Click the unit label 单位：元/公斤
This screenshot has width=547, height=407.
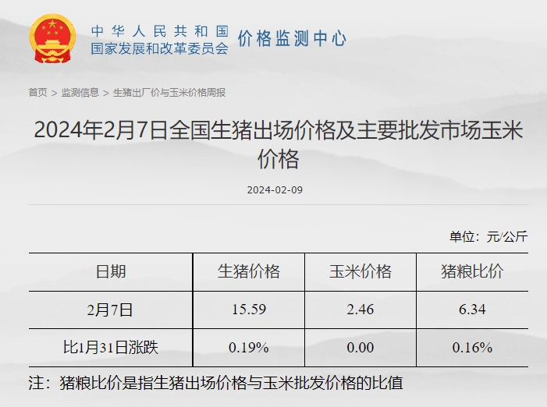(488, 237)
